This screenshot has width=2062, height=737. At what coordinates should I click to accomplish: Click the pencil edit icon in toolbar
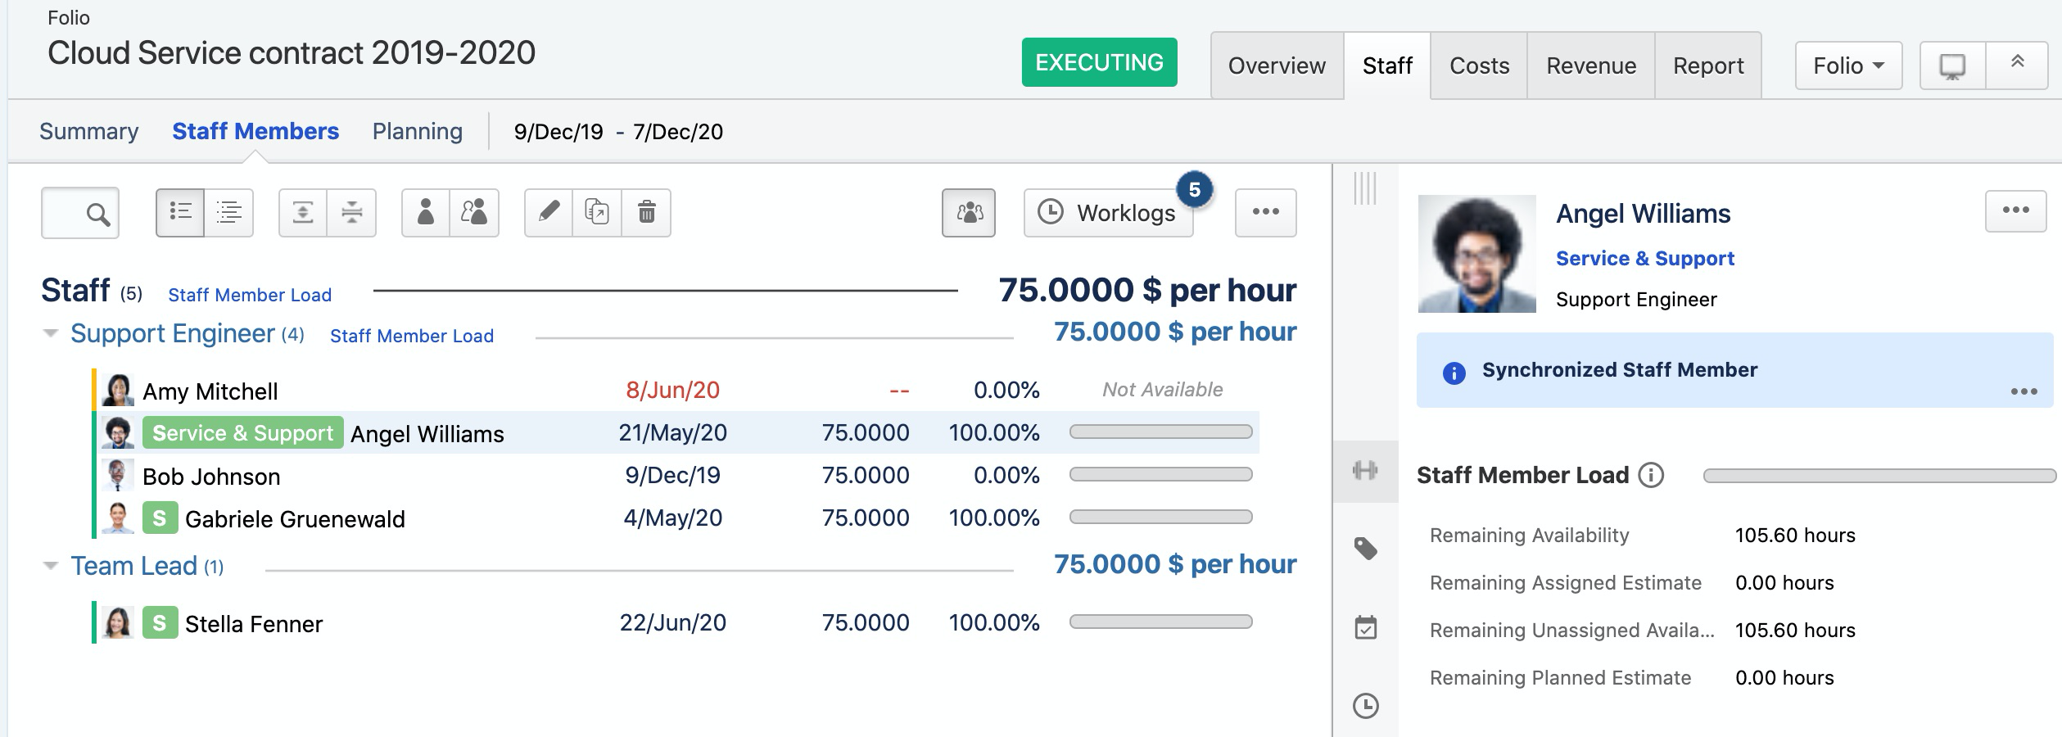tap(548, 213)
